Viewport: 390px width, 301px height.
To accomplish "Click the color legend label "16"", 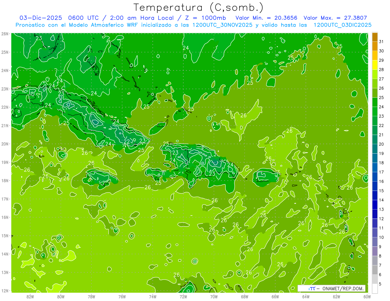I will [x=381, y=181].
